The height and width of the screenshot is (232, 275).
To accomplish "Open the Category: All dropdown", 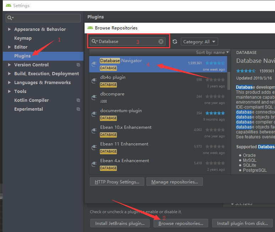I will (x=199, y=42).
